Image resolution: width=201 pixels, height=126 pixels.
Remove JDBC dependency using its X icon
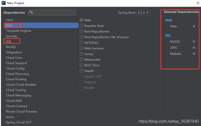click(194, 48)
